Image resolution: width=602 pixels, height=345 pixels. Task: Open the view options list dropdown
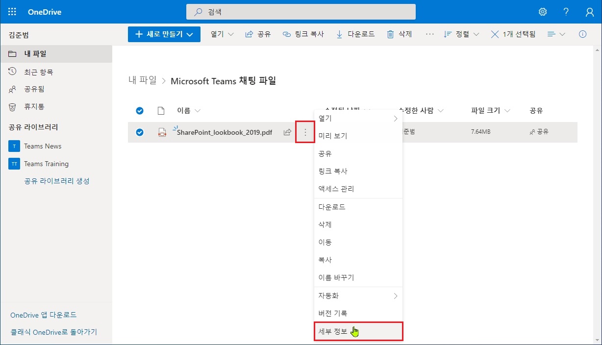click(556, 34)
